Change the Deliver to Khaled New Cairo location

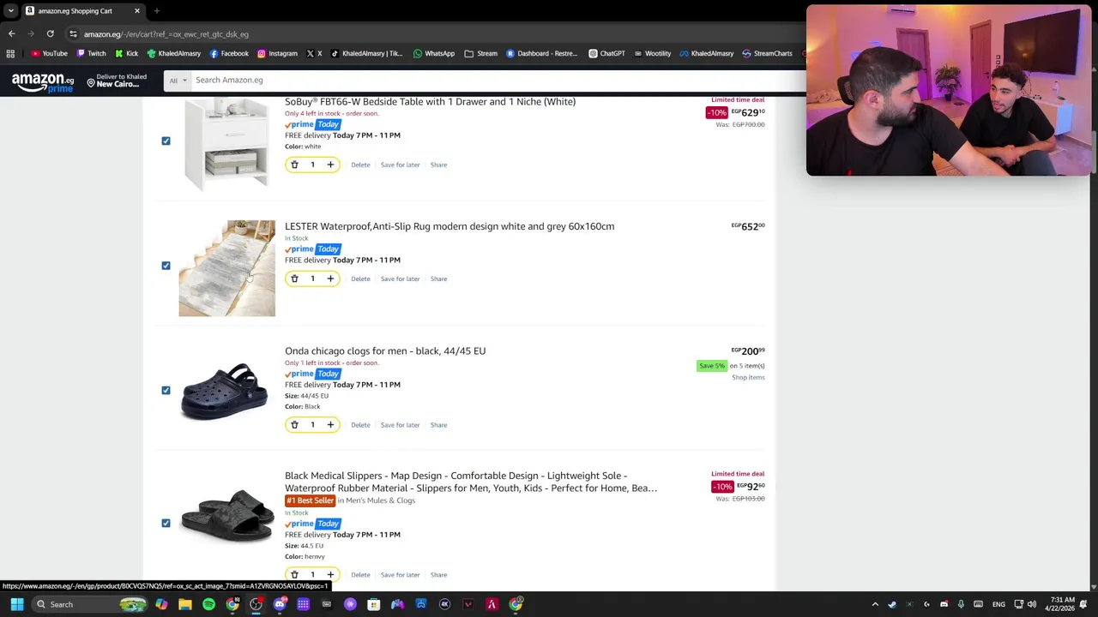118,81
